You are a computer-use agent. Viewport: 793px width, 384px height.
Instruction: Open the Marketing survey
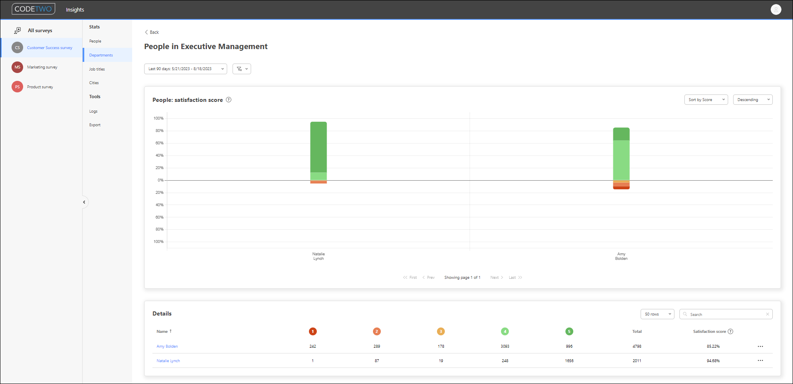[x=42, y=67]
